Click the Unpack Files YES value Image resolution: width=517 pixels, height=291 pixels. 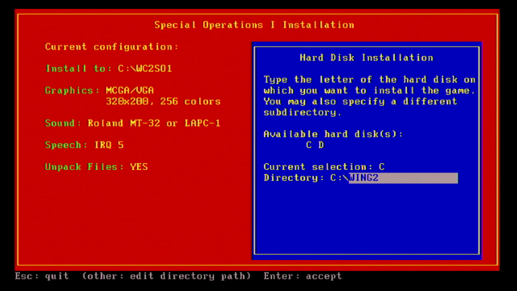139,167
